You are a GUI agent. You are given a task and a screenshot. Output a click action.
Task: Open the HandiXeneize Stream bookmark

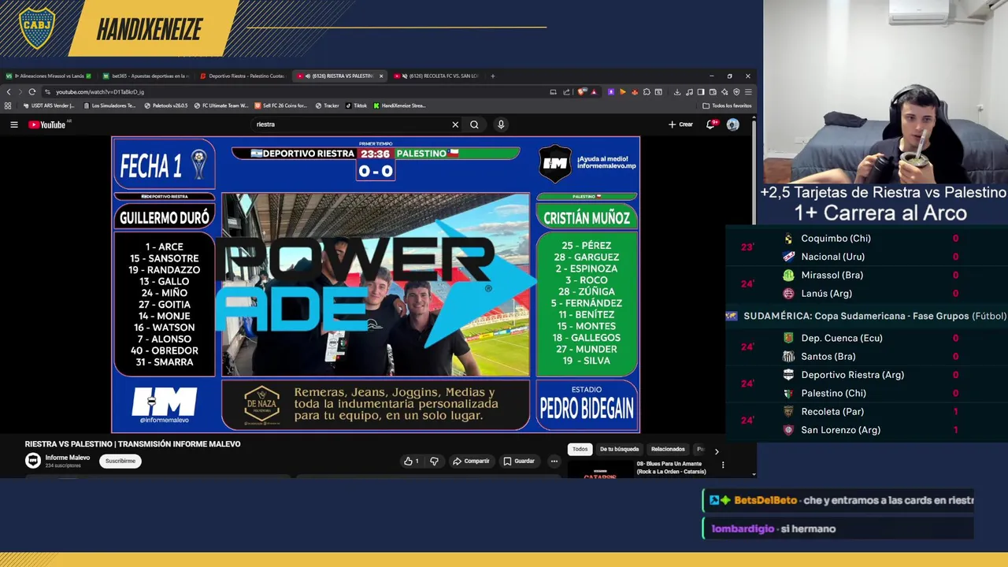[x=400, y=106]
